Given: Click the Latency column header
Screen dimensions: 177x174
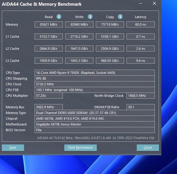Looking at the screenshot, I should 141,17.
